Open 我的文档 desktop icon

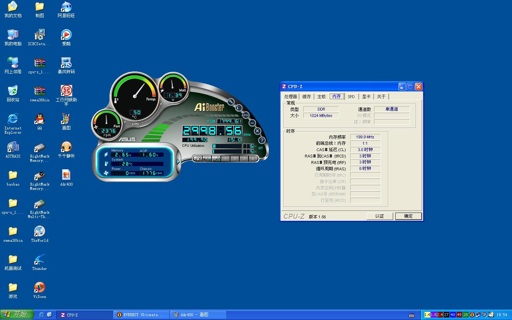coord(13,10)
